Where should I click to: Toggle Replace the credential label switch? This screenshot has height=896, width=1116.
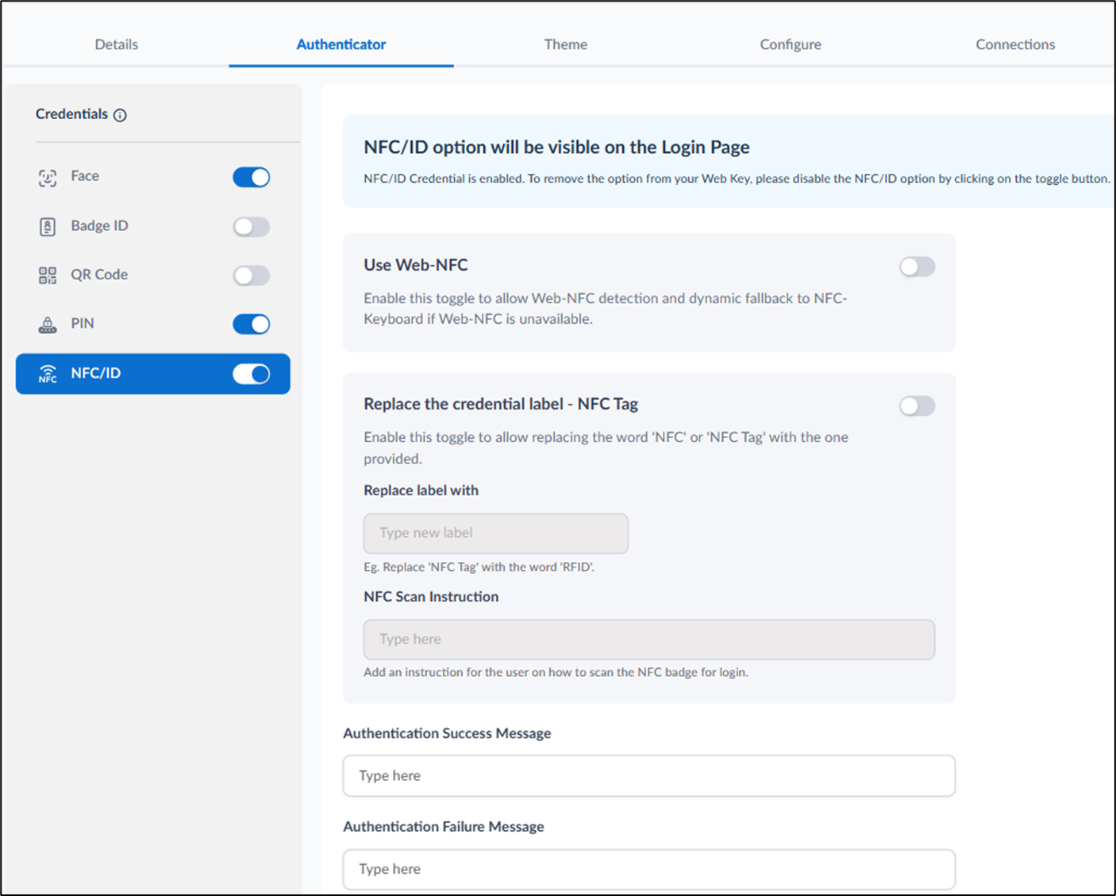[918, 406]
